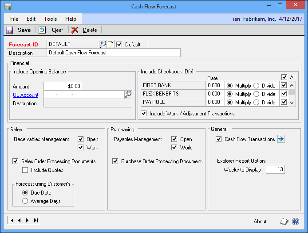Open the Forecast ID note icon
The width and height of the screenshot is (308, 233).
[111, 44]
